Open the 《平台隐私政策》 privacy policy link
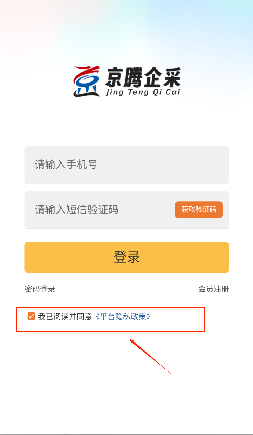This screenshot has height=435, width=253. pyautogui.click(x=123, y=317)
